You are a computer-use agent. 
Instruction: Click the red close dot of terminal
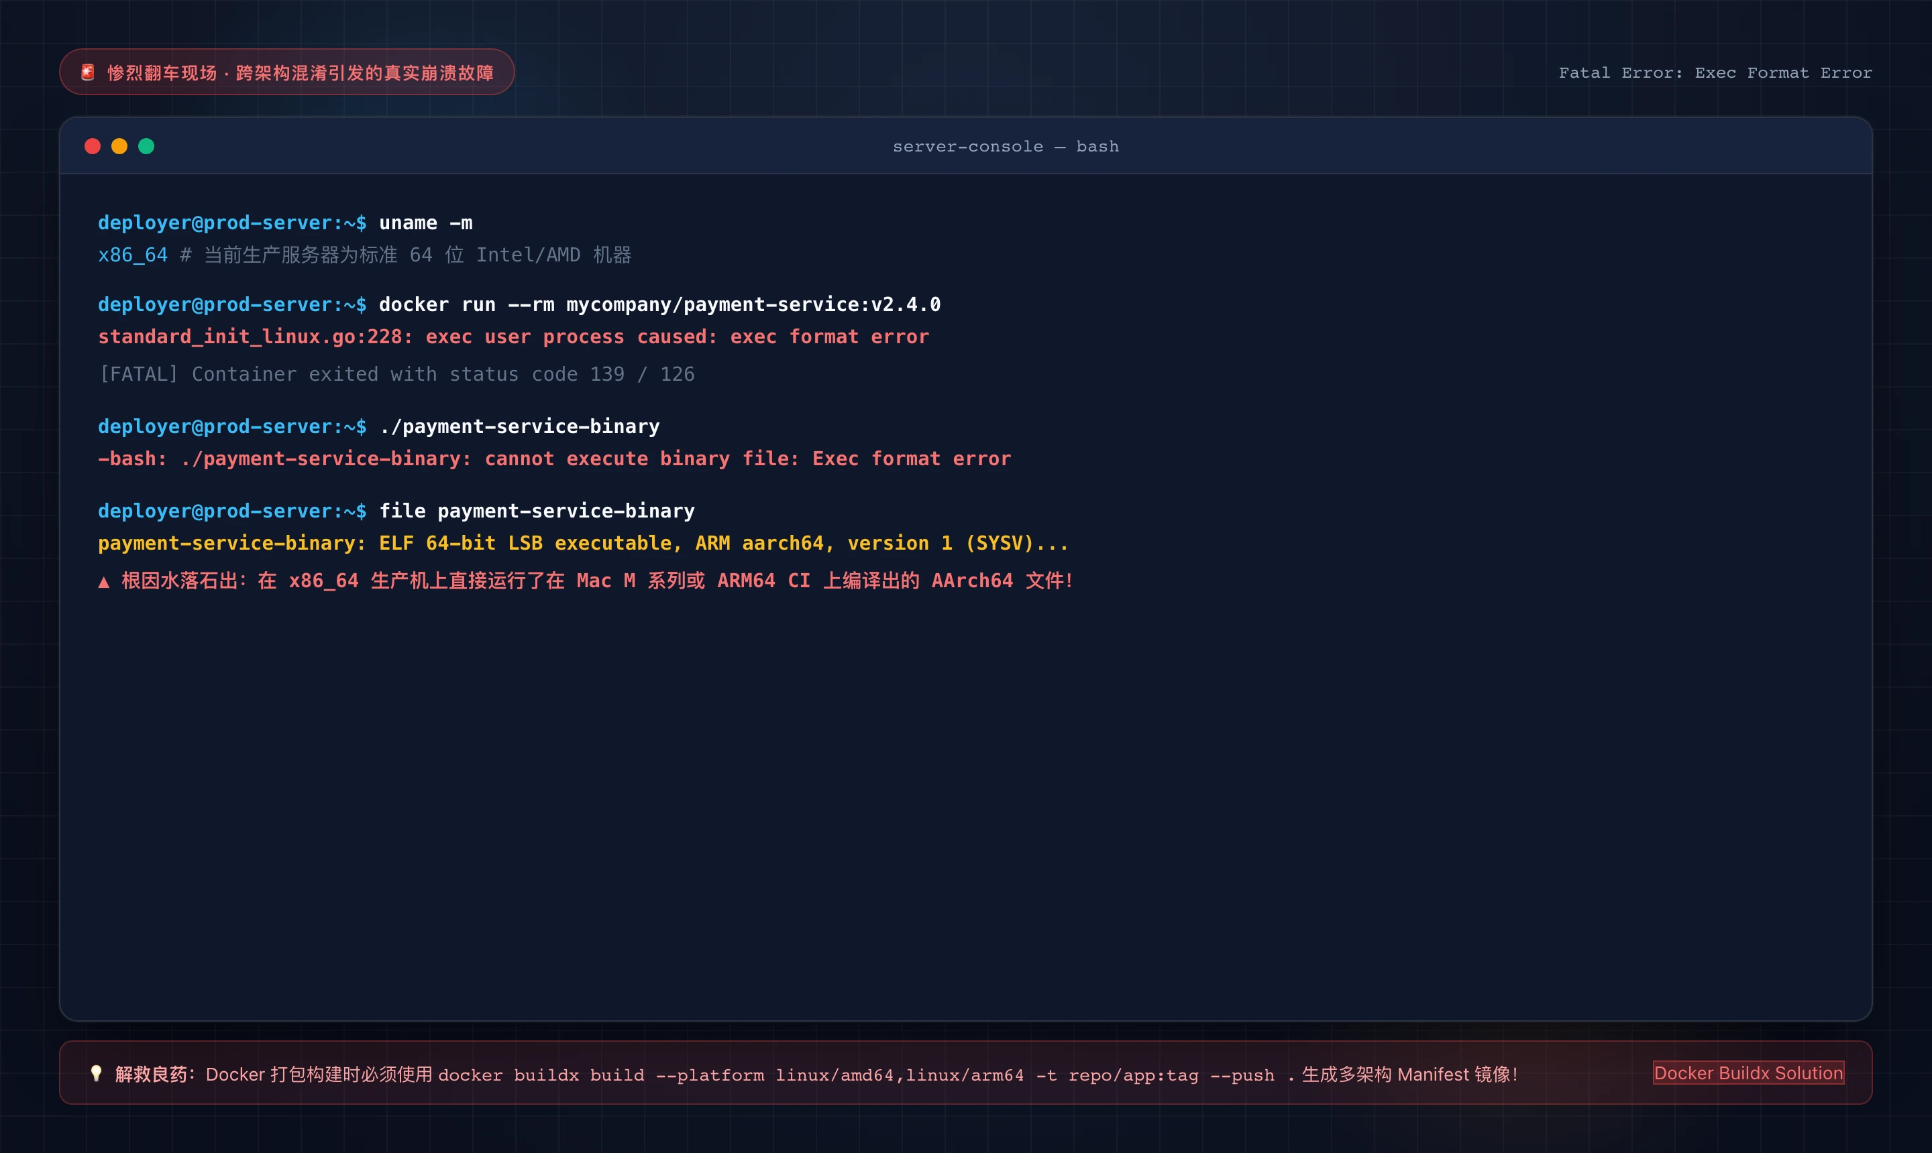pos(93,146)
